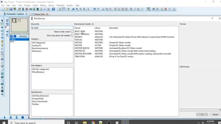The height and width of the screenshot is (124, 221).
Task: Select BLDC-STAR device in results
Action: [x=80, y=31]
